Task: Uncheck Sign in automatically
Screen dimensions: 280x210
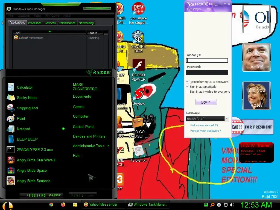Action: coord(187,87)
